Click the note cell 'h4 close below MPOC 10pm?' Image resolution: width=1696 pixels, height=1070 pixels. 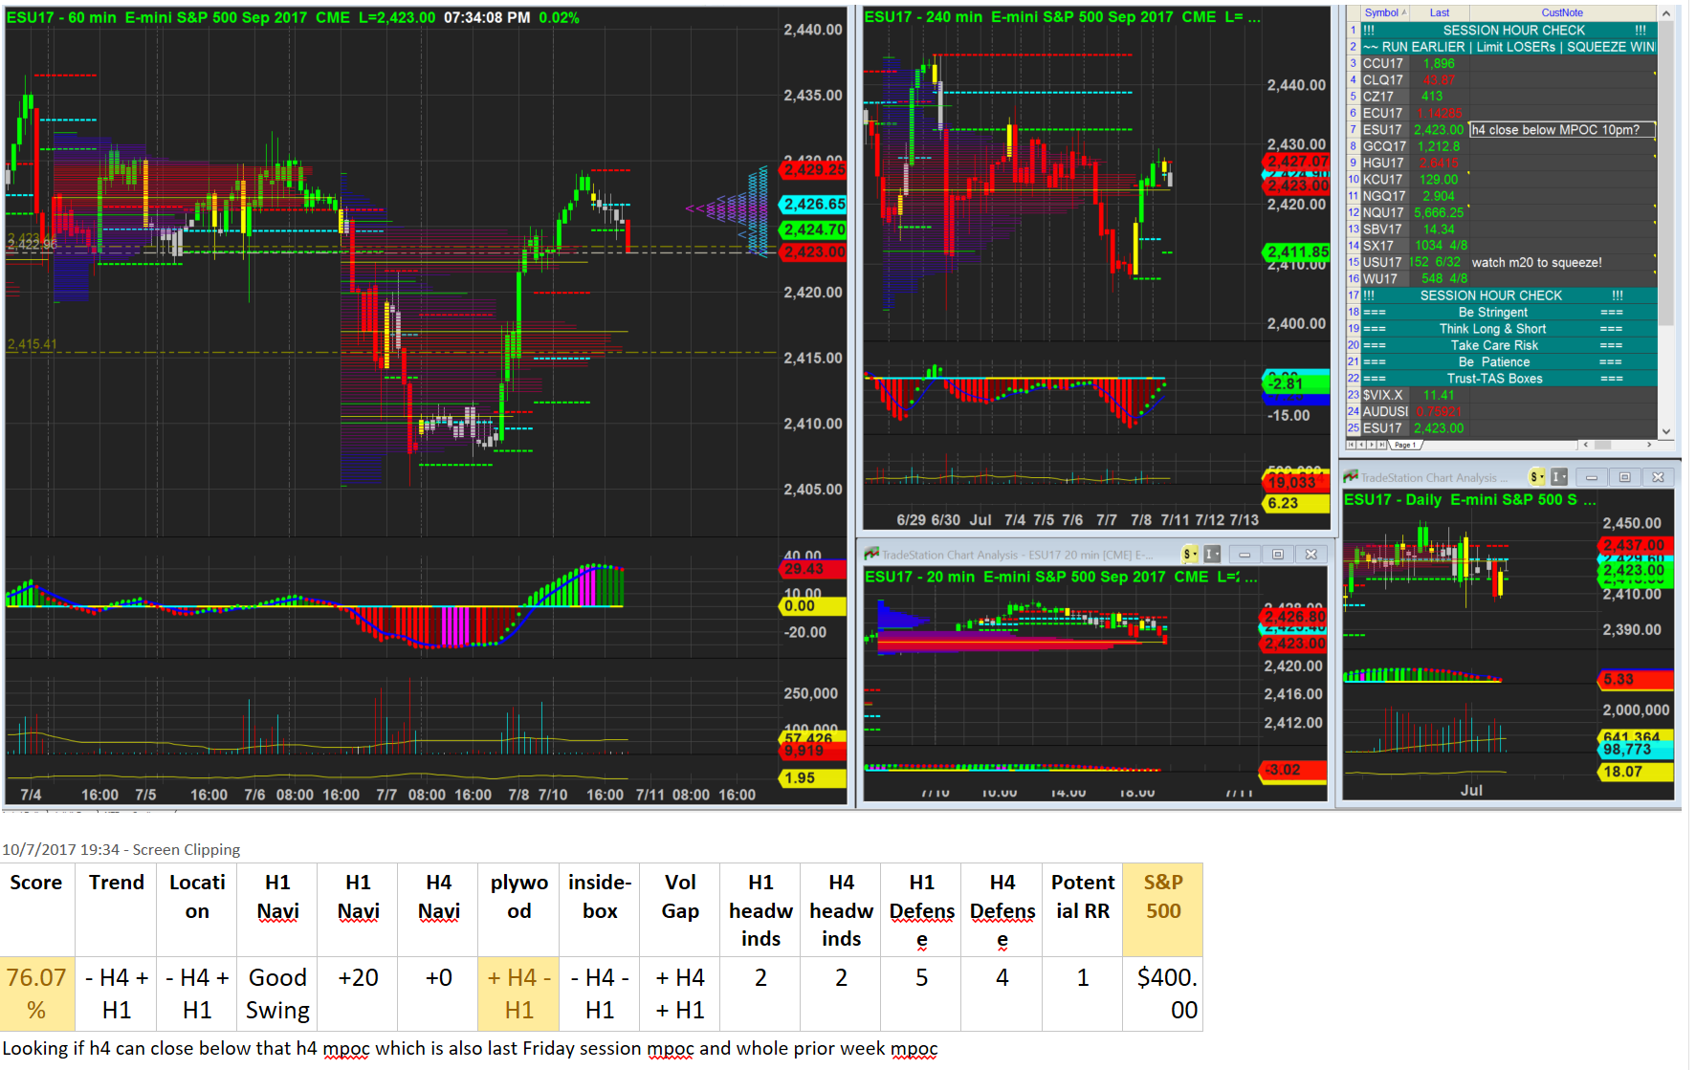tap(1561, 130)
